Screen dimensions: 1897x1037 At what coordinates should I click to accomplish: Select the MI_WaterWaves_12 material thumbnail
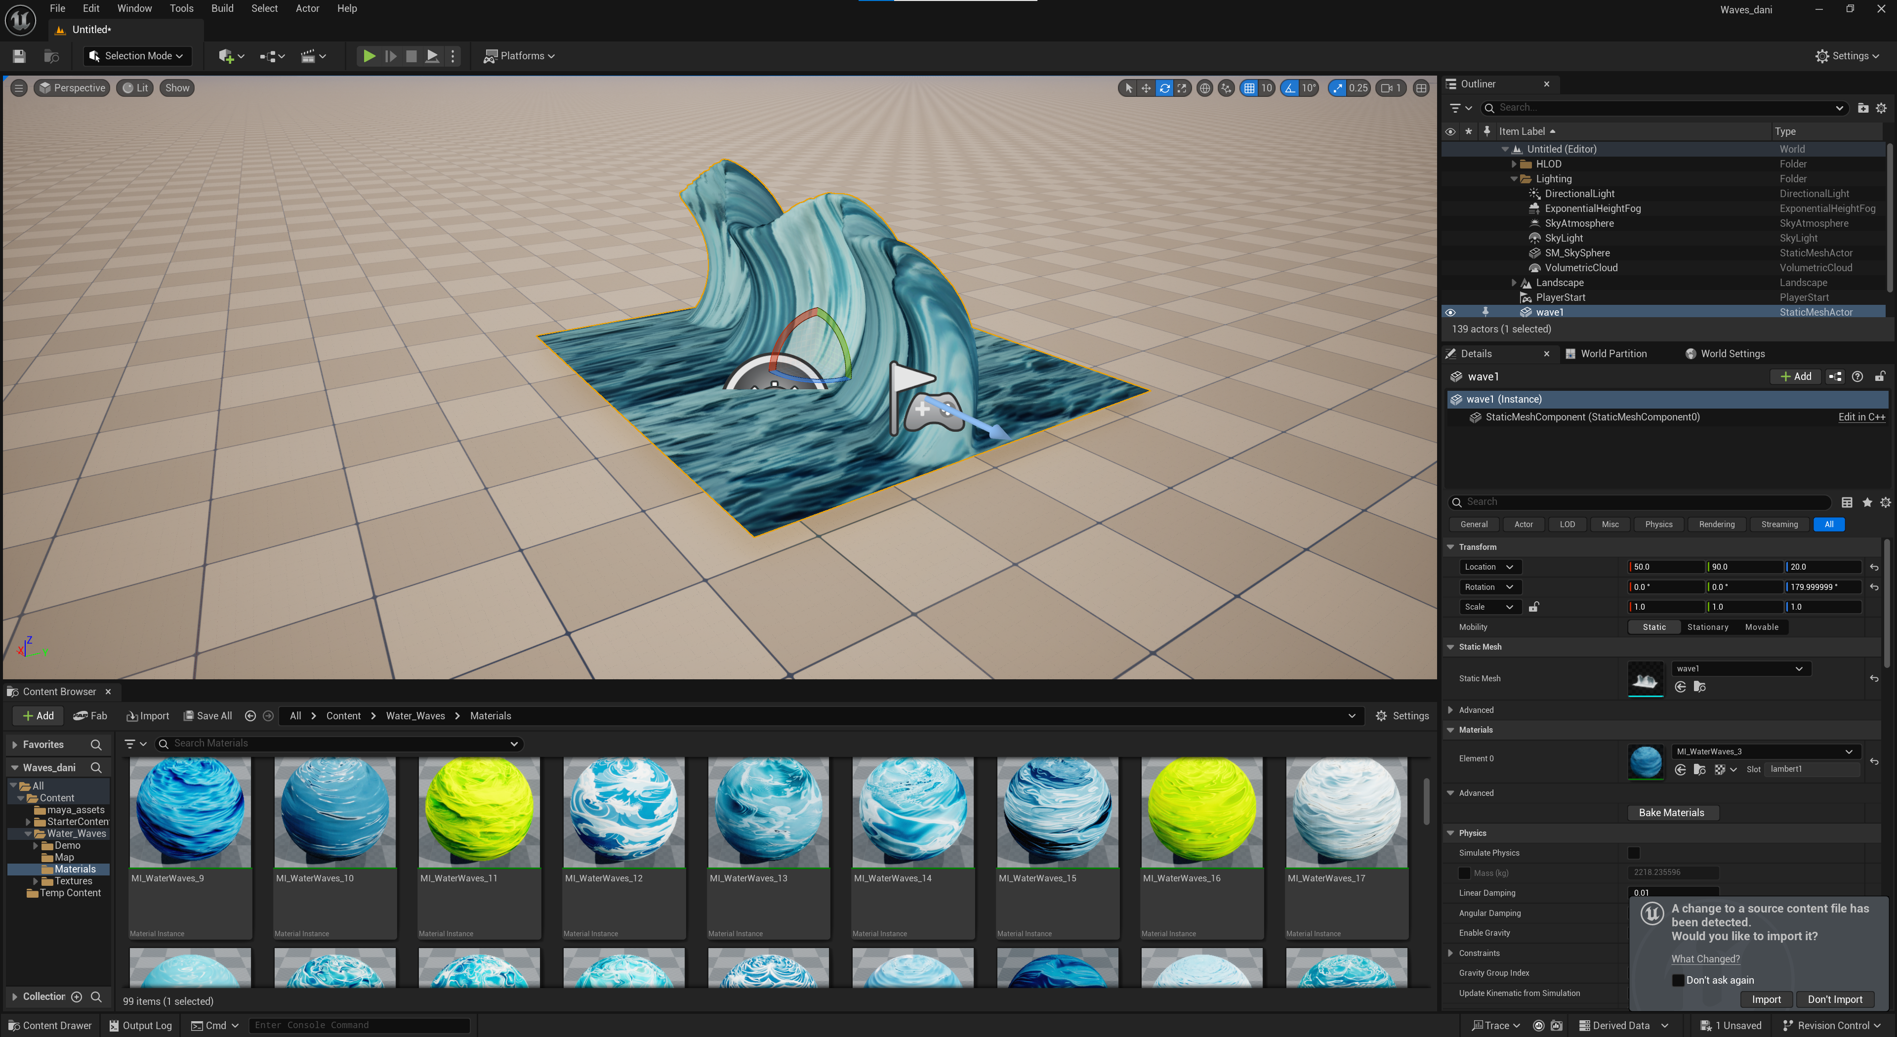tap(623, 812)
